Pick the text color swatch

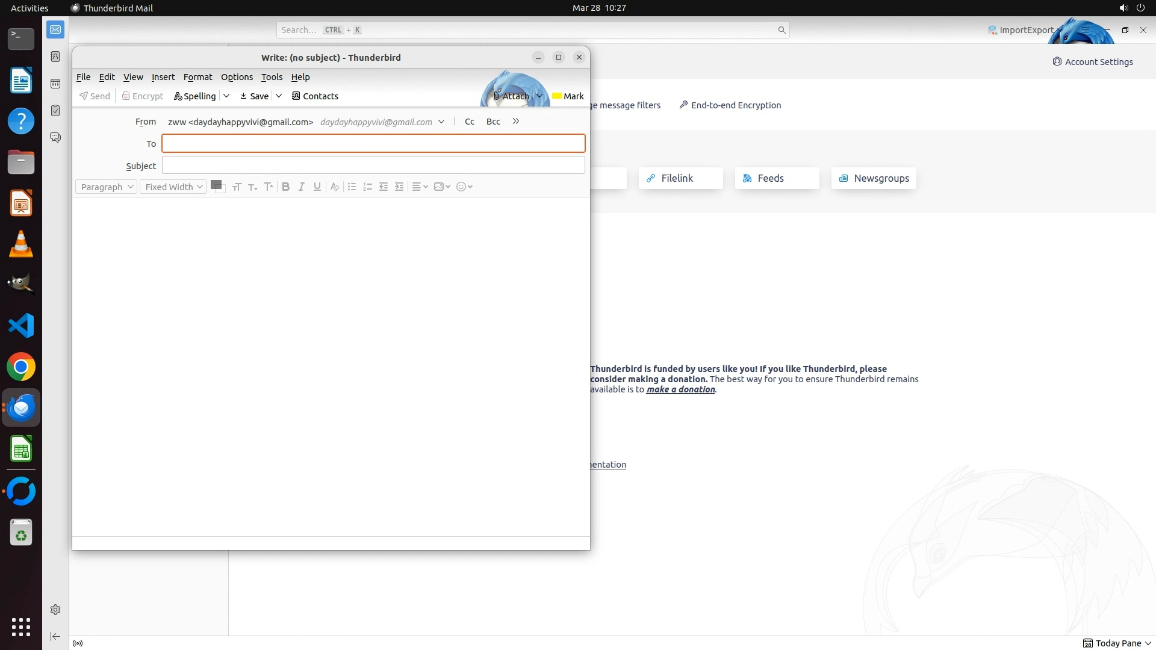[x=216, y=185]
